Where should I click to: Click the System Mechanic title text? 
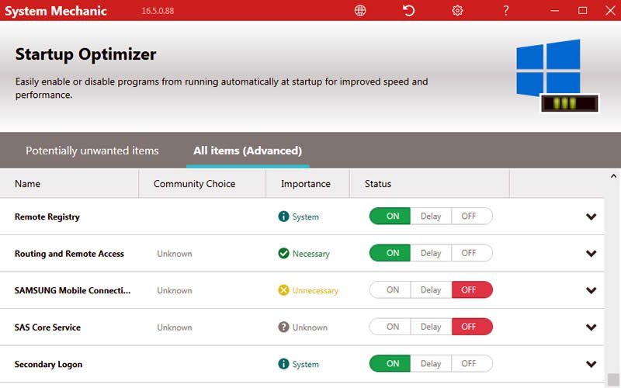click(x=55, y=11)
